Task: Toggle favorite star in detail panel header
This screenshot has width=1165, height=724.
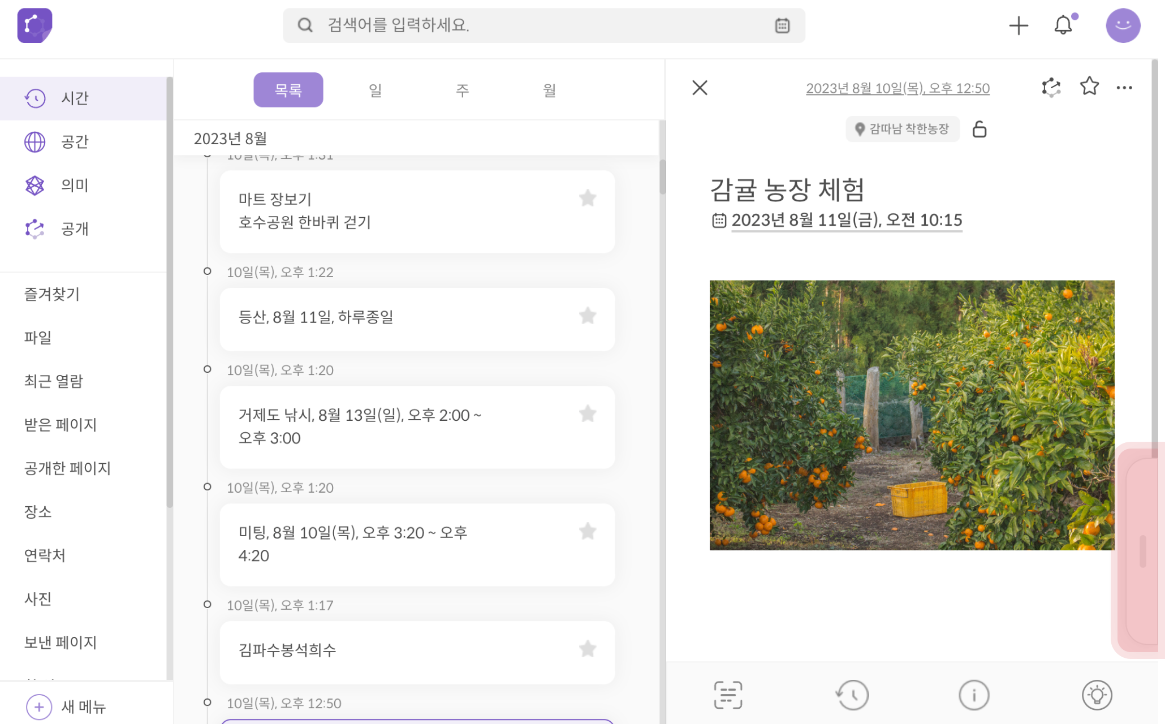Action: tap(1089, 87)
